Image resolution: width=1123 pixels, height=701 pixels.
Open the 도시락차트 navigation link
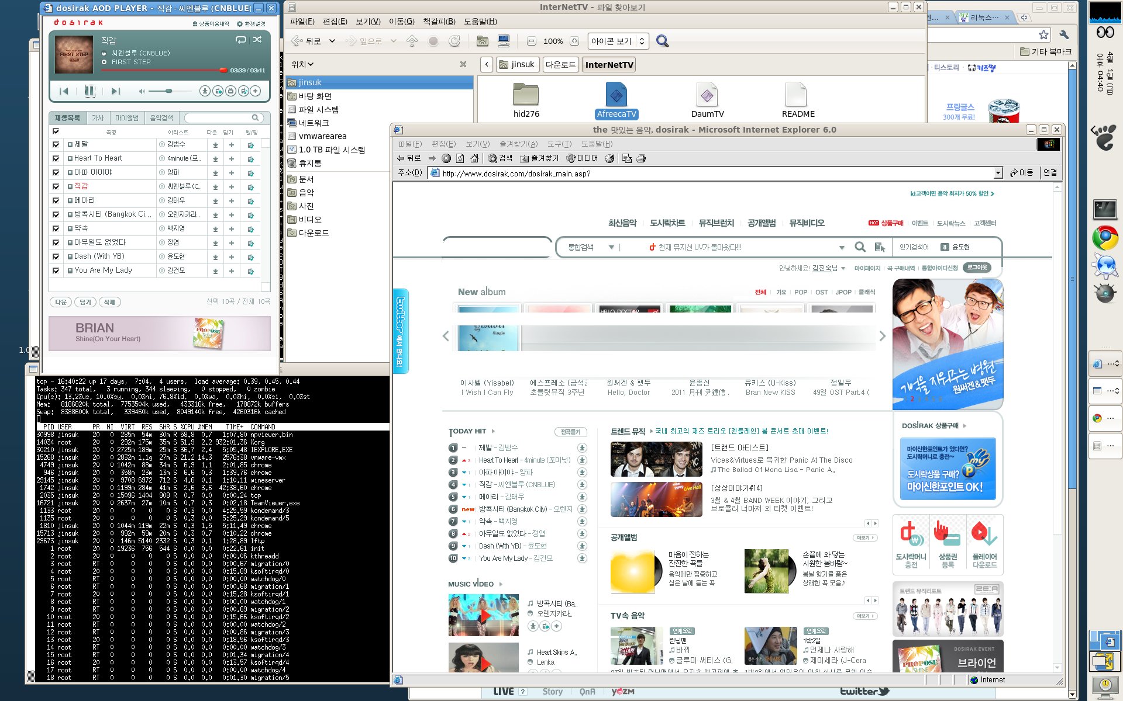667,223
